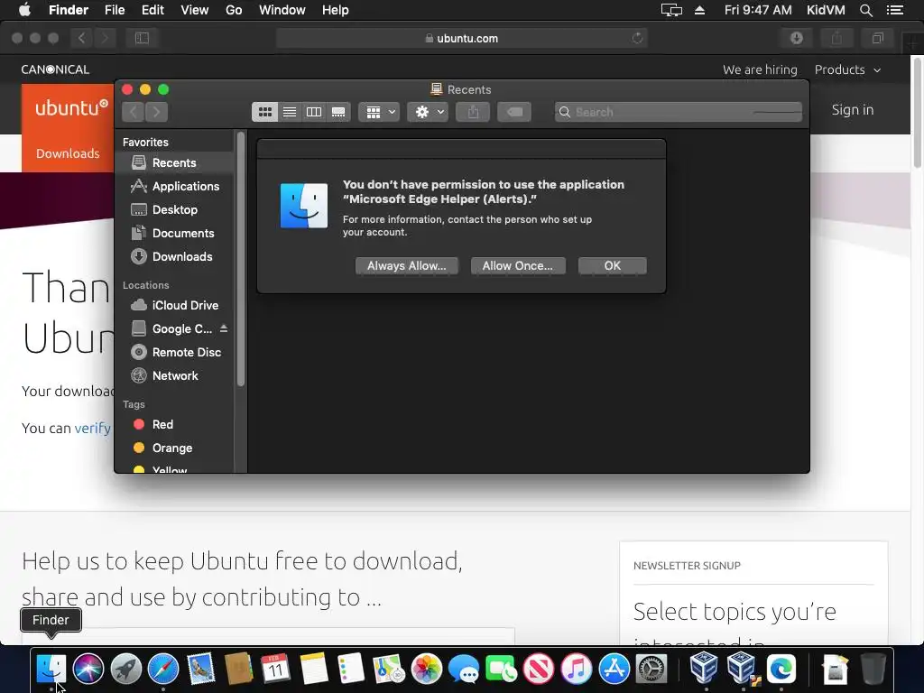924x693 pixels.
Task: Open Music (iTunes) icon in Dock
Action: (x=577, y=669)
